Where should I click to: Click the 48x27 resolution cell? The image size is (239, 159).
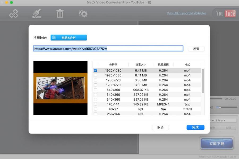[x=113, y=109]
